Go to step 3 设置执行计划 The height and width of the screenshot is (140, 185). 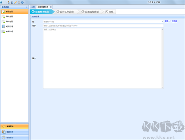pos(90,12)
